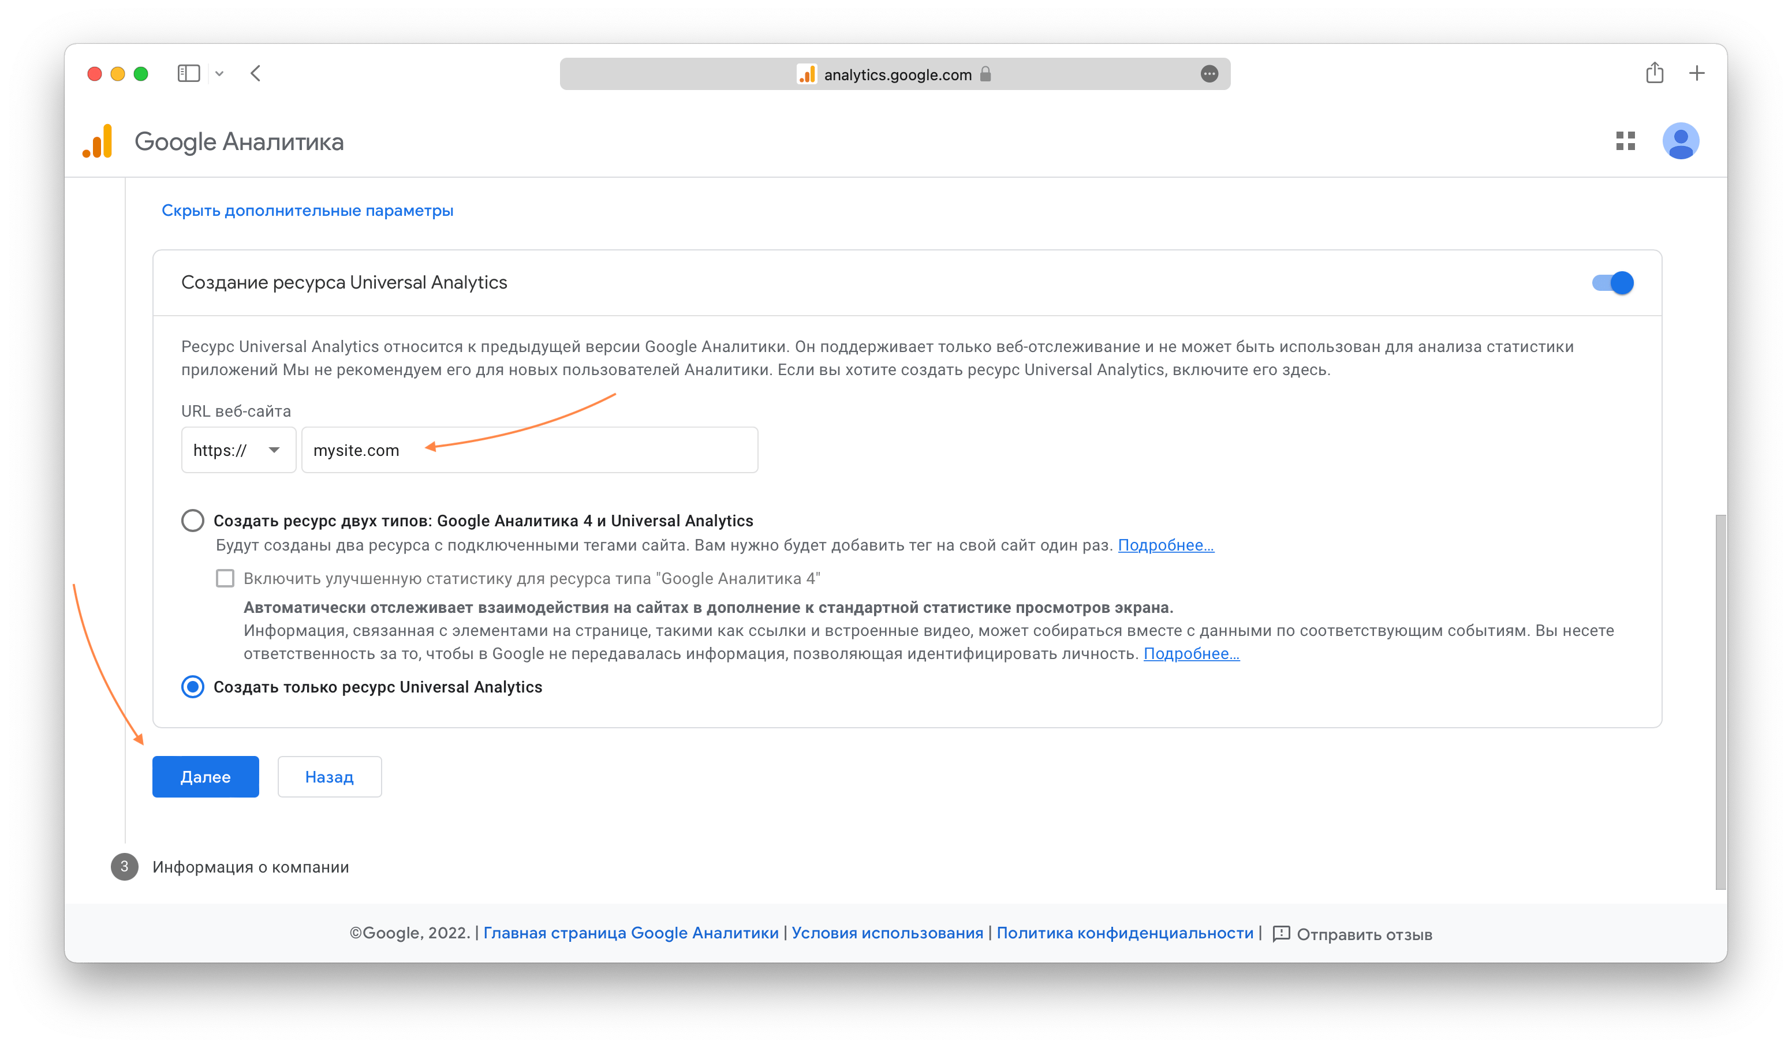
Task: Click the yellow minimize window button
Action: (x=118, y=74)
